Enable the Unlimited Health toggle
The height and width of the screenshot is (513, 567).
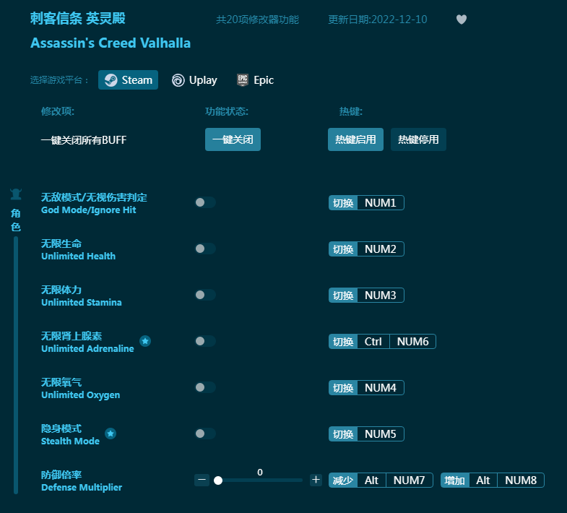pyautogui.click(x=205, y=249)
